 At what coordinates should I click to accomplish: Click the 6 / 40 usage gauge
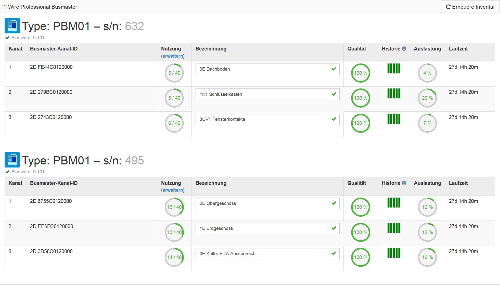(174, 123)
